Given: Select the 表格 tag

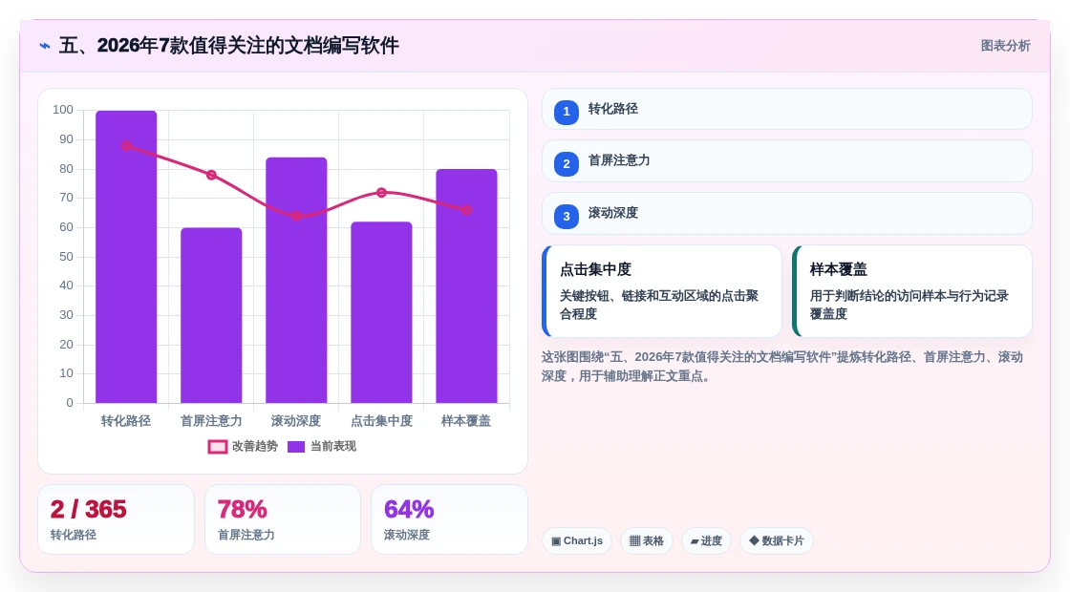Looking at the screenshot, I should [x=646, y=540].
